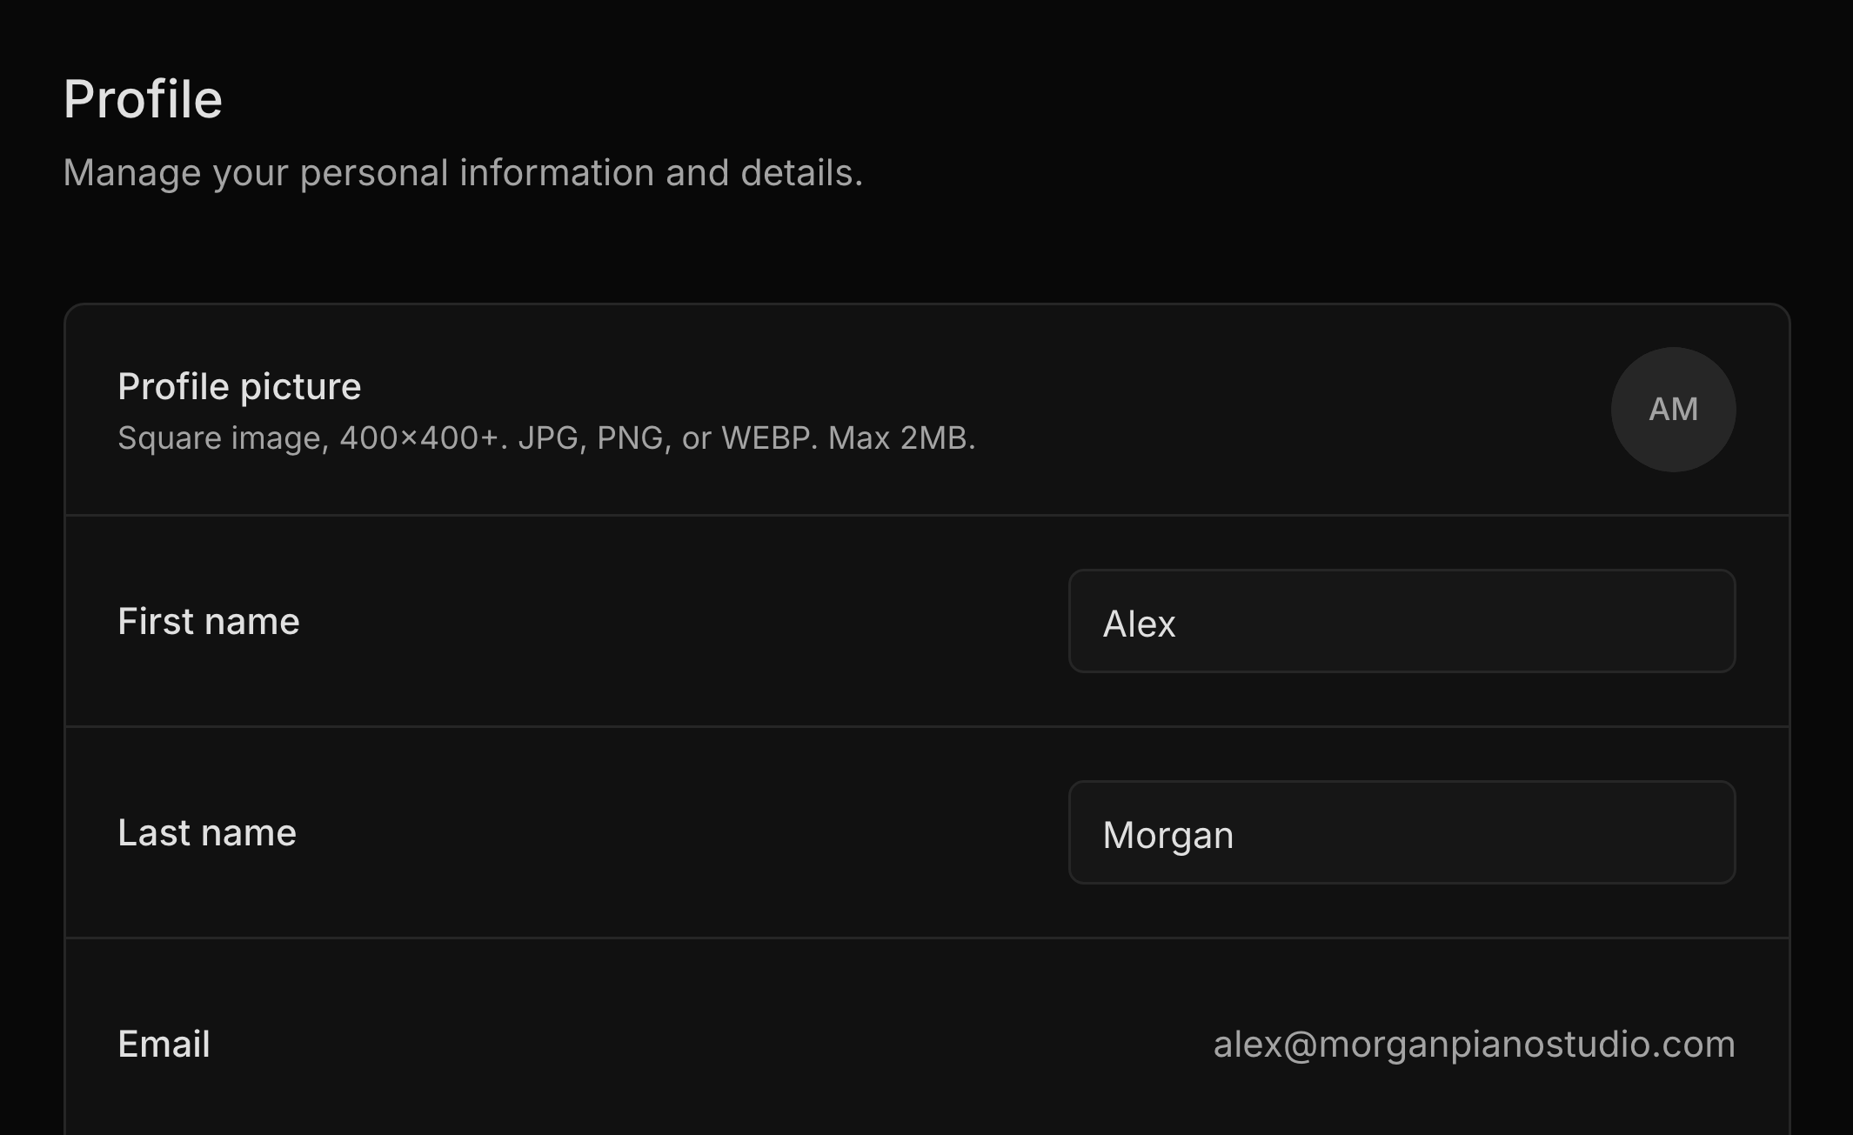Click 'Manage your personal information' subtitle
The image size is (1853, 1135).
click(x=463, y=173)
